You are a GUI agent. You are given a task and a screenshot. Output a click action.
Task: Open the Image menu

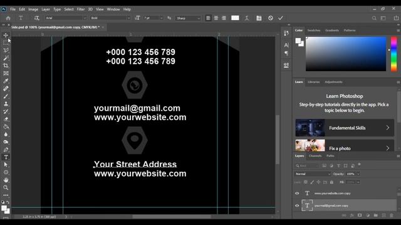(x=33, y=9)
